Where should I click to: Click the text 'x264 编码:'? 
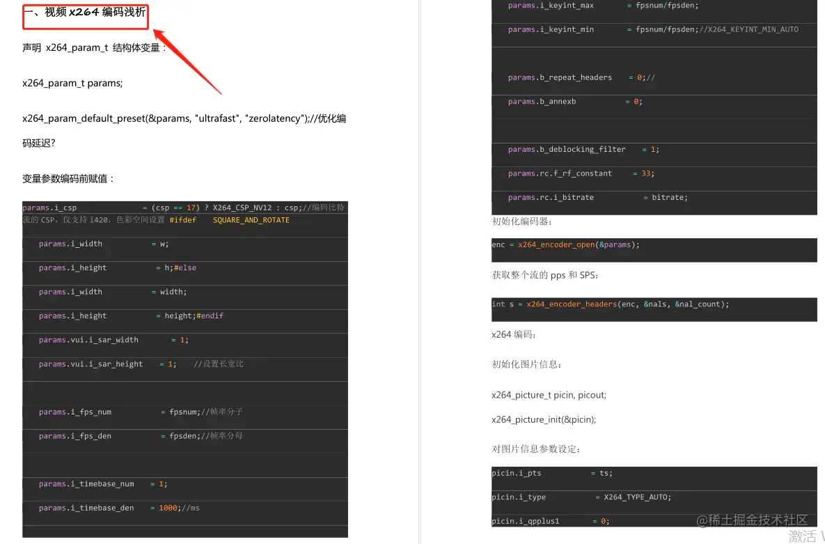(x=514, y=335)
